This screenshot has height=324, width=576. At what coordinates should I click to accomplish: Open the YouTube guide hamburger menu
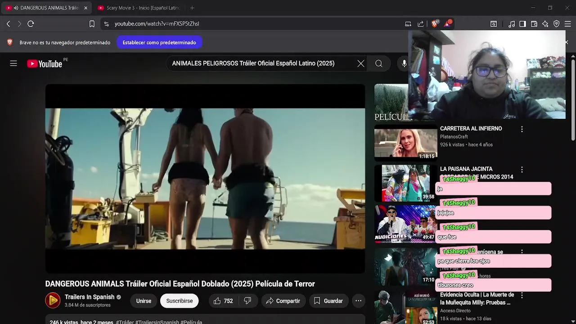[x=13, y=63]
